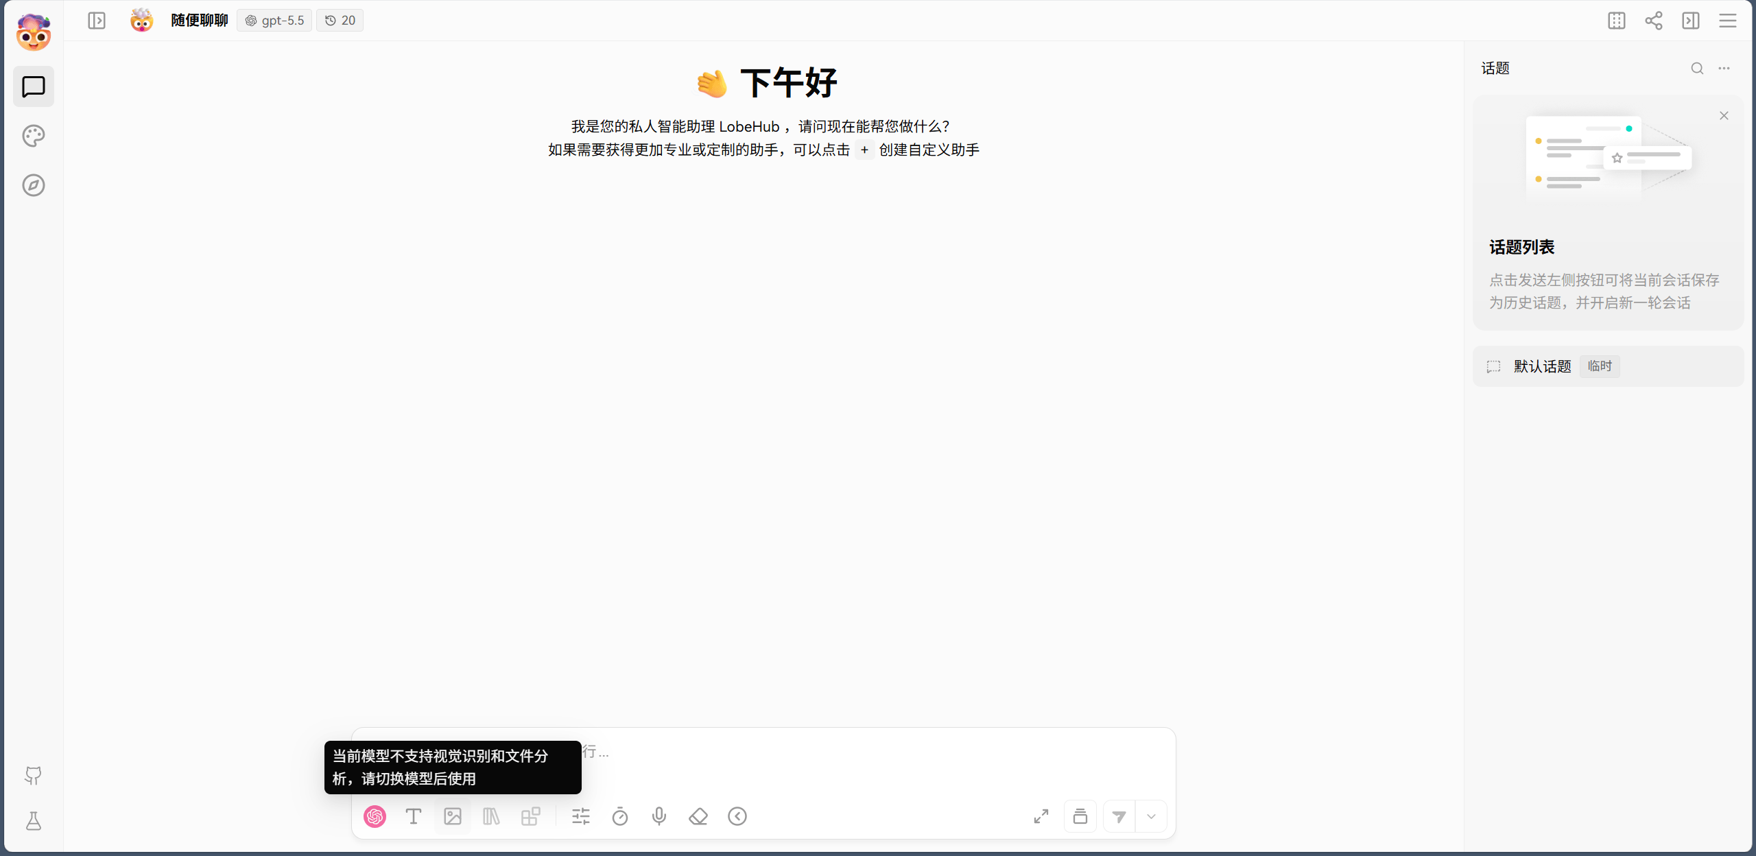Open the Labs flask icon
The height and width of the screenshot is (856, 1756).
(x=33, y=821)
